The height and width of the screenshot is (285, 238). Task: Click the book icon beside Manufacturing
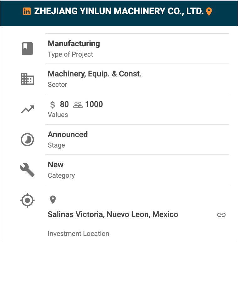click(x=27, y=49)
